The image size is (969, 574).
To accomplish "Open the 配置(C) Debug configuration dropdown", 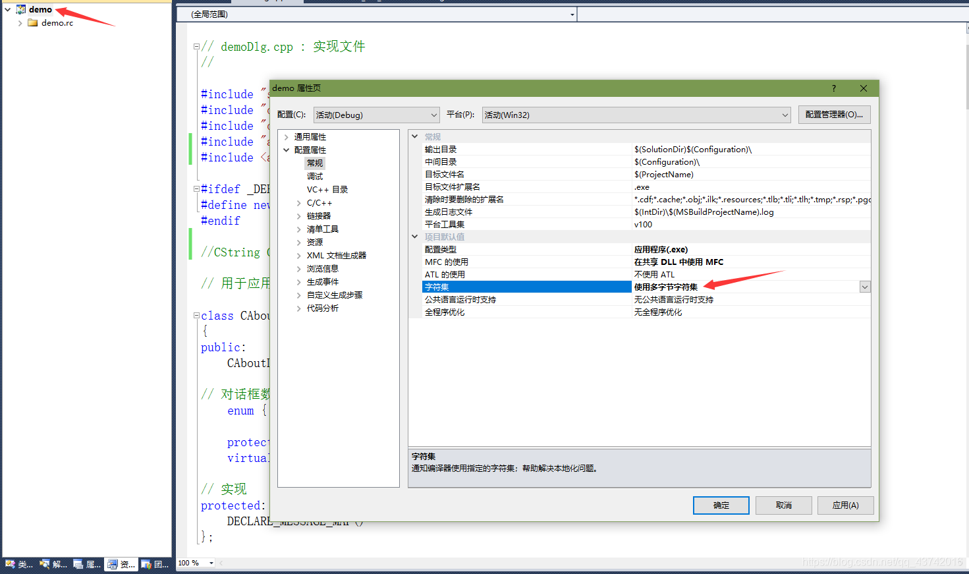I will 376,115.
